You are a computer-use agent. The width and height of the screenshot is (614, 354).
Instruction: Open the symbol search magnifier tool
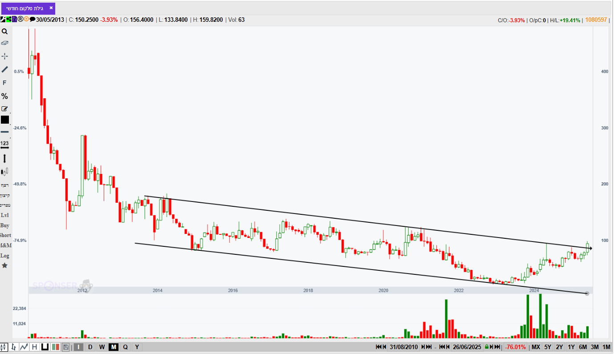pyautogui.click(x=4, y=32)
